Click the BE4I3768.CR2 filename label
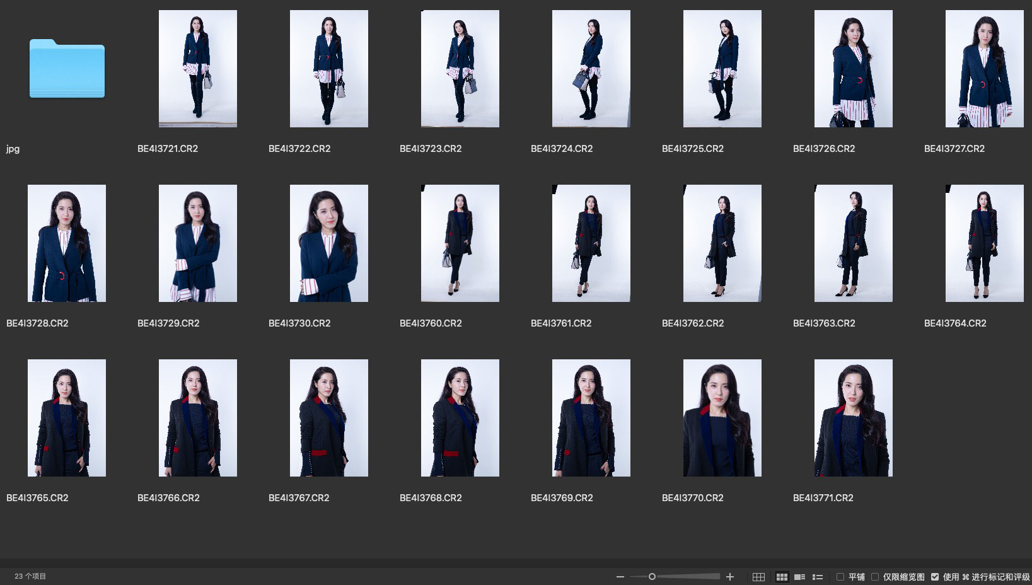Viewport: 1032px width, 585px height. point(431,498)
